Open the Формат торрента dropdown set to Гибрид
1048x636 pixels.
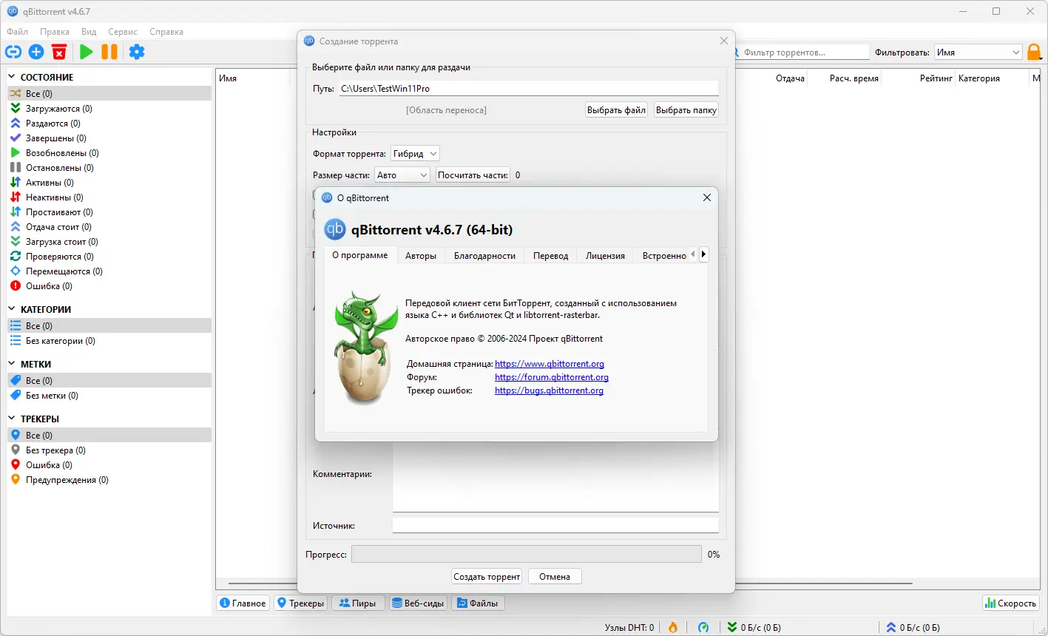(415, 154)
